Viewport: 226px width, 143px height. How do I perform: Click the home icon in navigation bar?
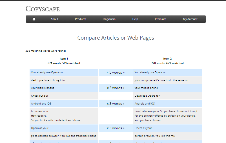34,19
